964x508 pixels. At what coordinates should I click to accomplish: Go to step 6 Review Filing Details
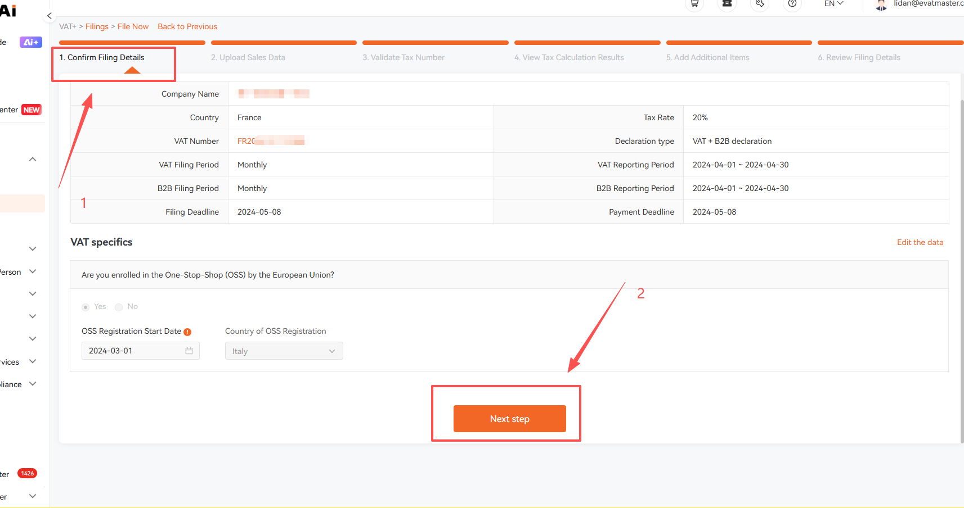[x=859, y=57]
